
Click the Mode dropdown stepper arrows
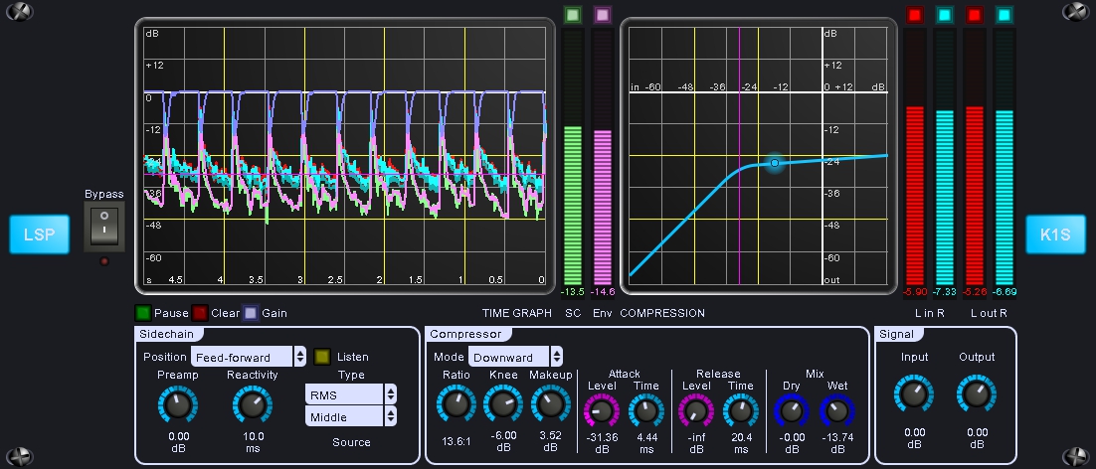(x=556, y=357)
